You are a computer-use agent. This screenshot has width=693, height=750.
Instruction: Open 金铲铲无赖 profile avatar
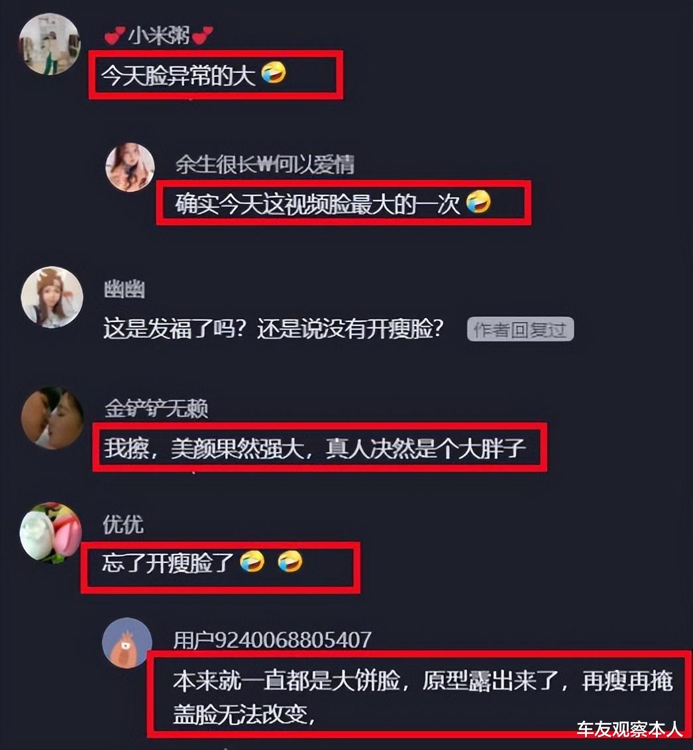(52, 418)
